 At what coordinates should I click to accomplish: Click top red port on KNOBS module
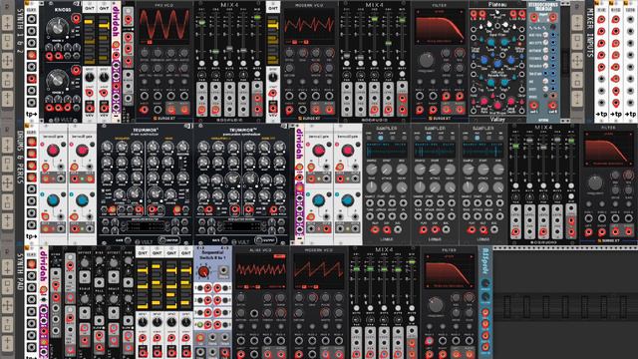[x=76, y=18]
